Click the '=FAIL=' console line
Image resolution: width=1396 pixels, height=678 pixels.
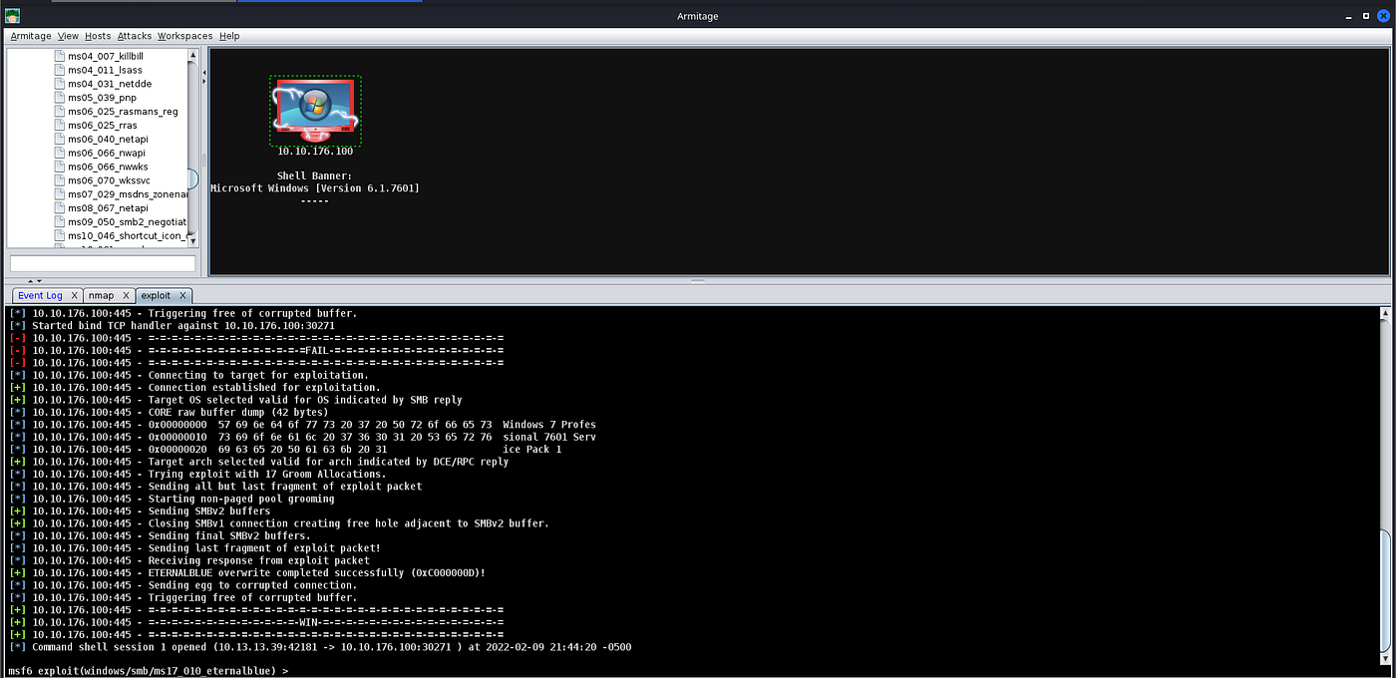(256, 350)
